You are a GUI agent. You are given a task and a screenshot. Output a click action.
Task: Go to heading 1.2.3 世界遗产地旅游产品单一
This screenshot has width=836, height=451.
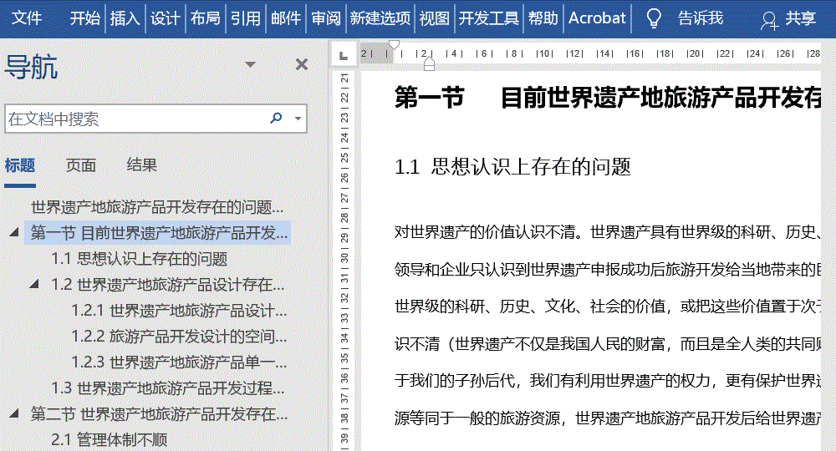[179, 362]
